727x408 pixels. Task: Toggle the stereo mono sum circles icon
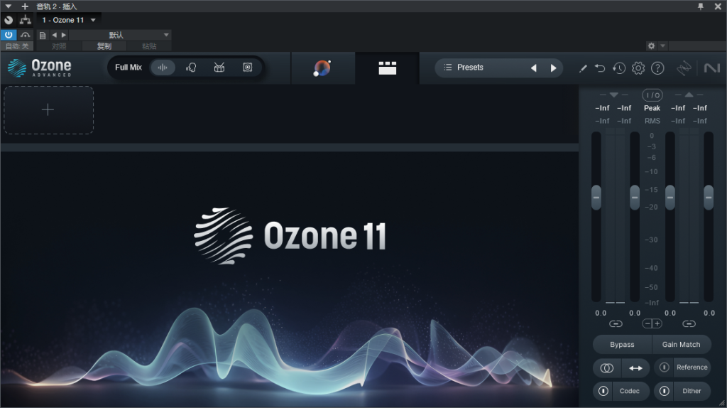[607, 368]
